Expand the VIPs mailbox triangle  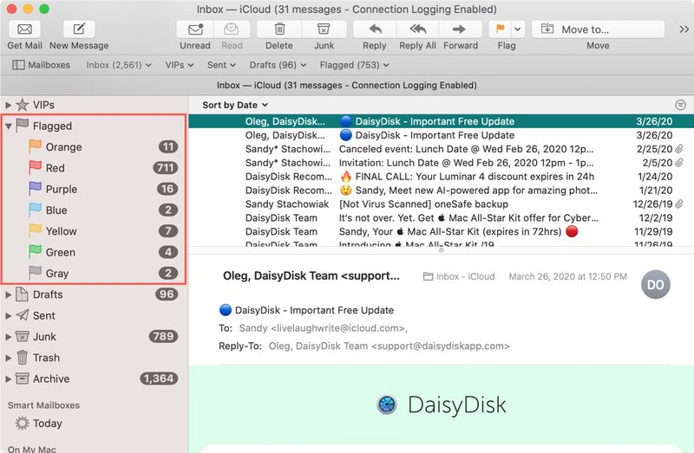(x=8, y=105)
